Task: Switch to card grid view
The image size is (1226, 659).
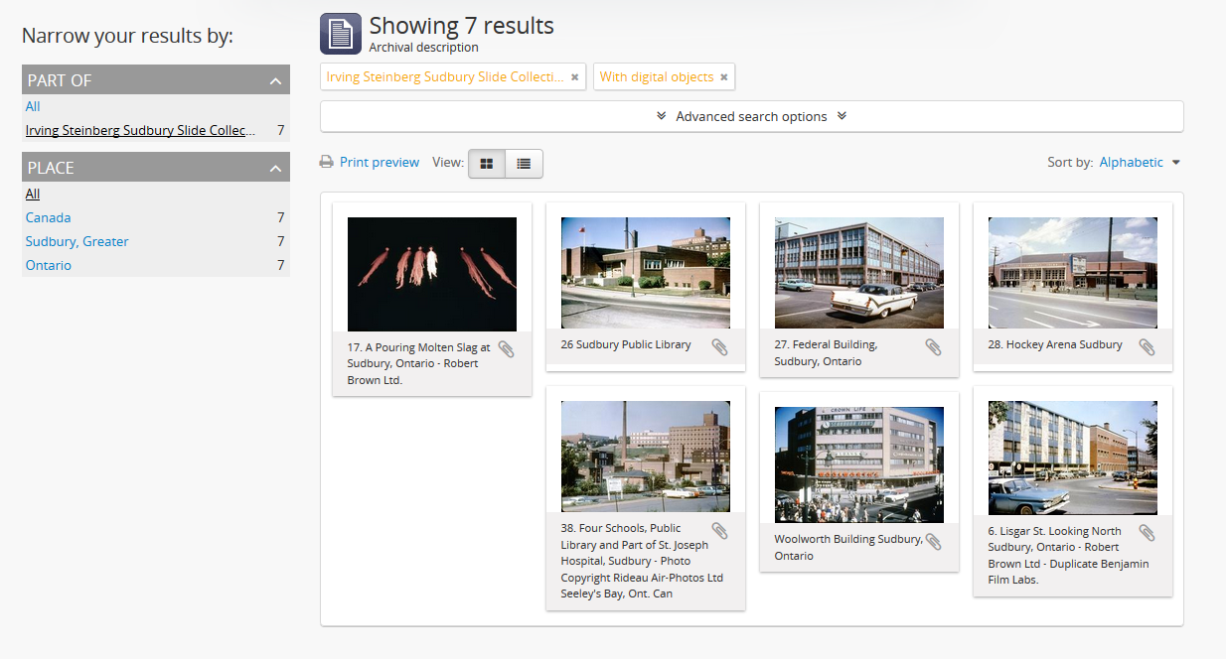Action: point(487,164)
